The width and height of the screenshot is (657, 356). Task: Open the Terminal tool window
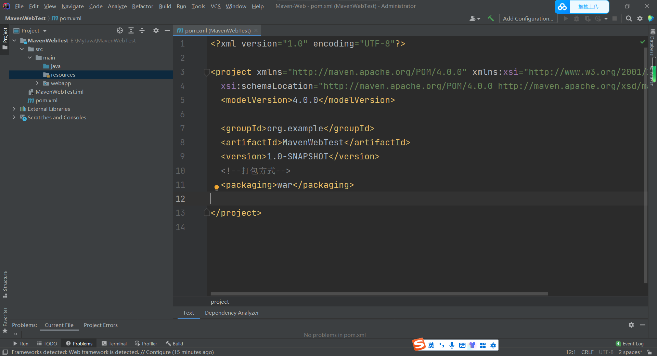pyautogui.click(x=114, y=344)
